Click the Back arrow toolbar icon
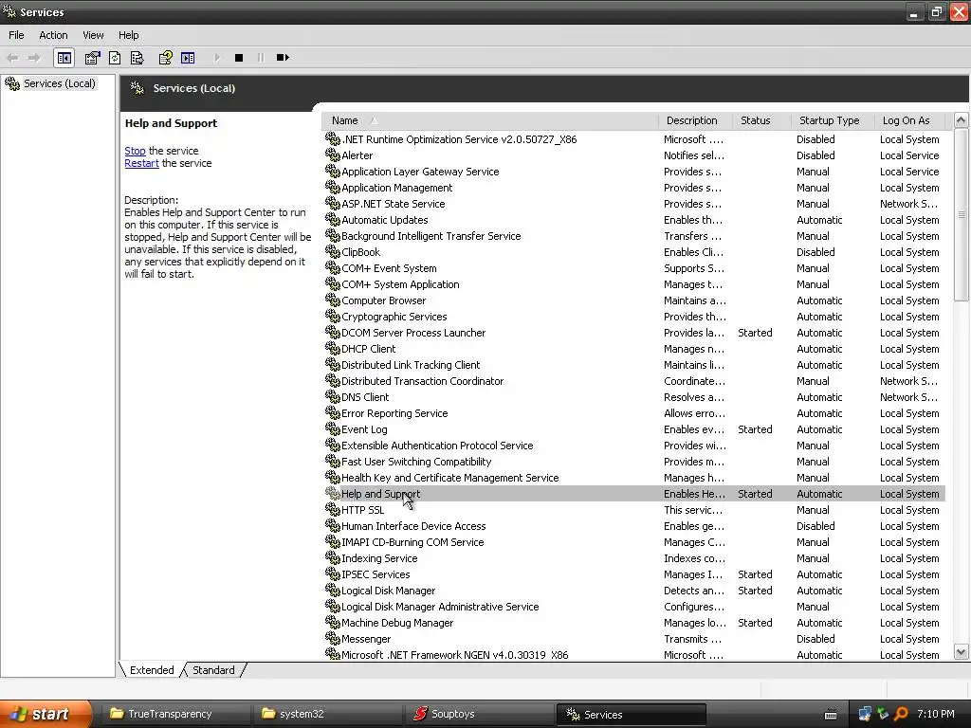971x728 pixels. [x=12, y=58]
